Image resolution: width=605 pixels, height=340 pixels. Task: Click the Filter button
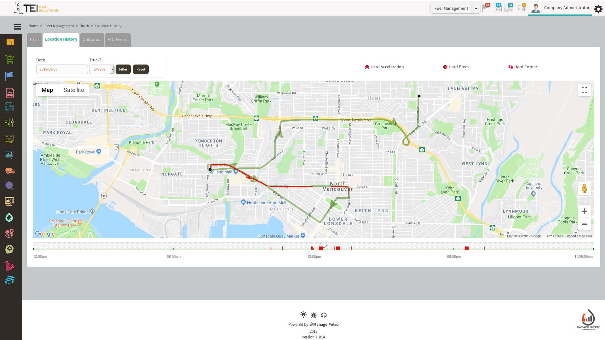[x=123, y=69]
